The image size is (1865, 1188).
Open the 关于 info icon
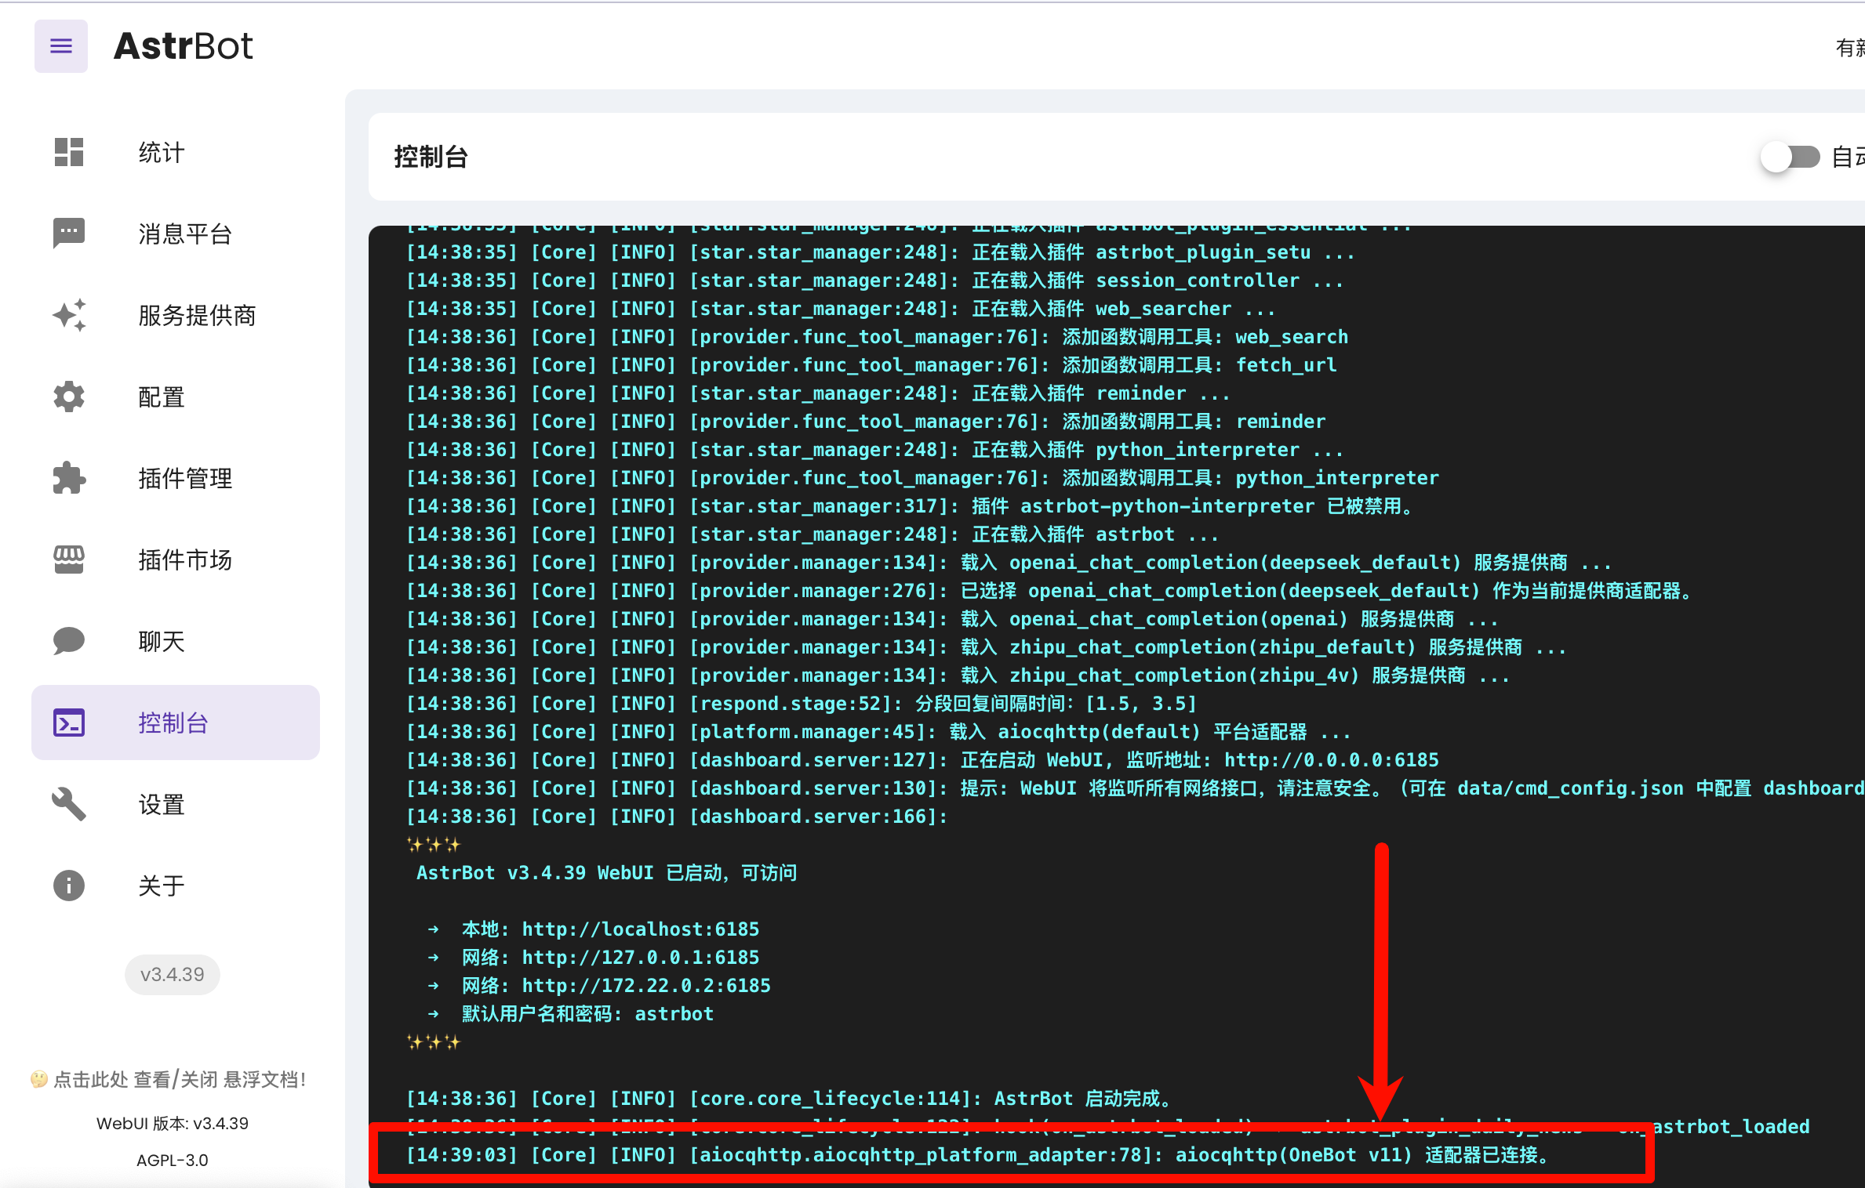(x=69, y=886)
